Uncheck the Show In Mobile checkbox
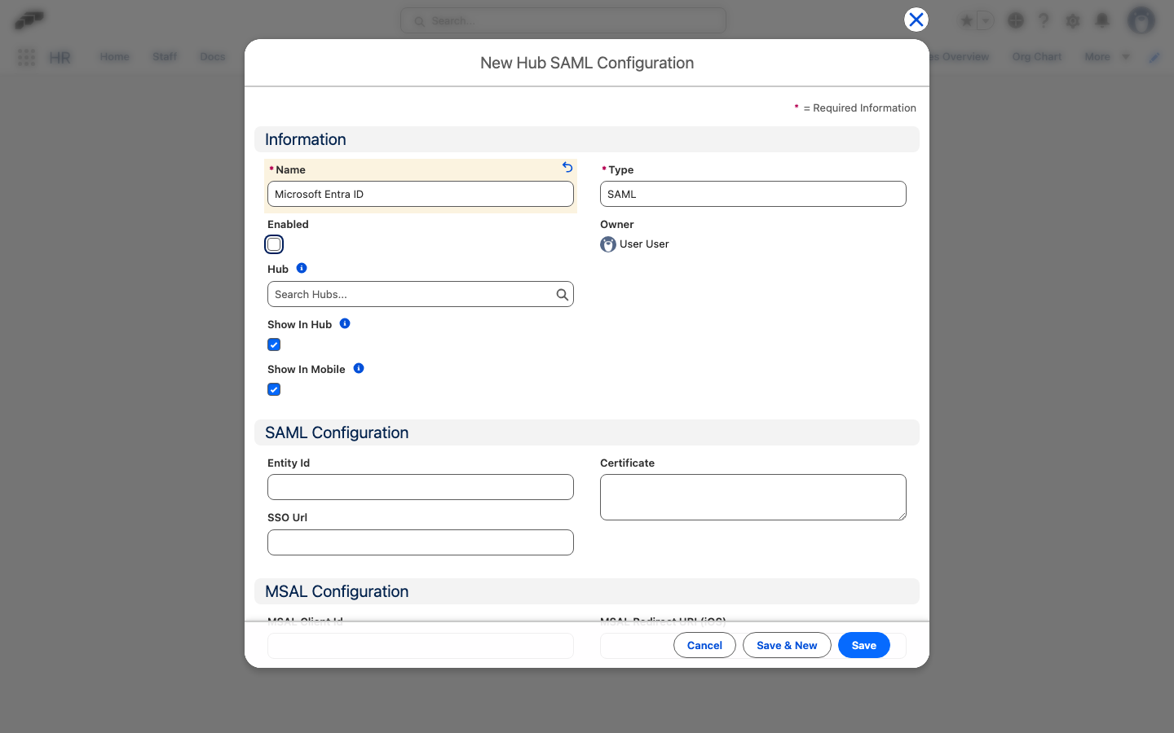 [x=274, y=389]
